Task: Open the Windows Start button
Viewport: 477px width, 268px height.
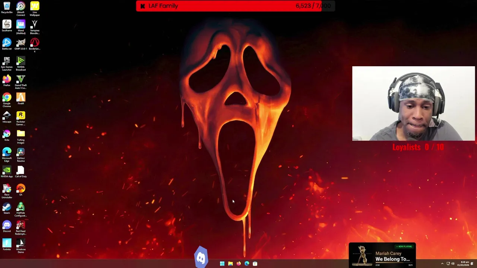Action: [222, 264]
